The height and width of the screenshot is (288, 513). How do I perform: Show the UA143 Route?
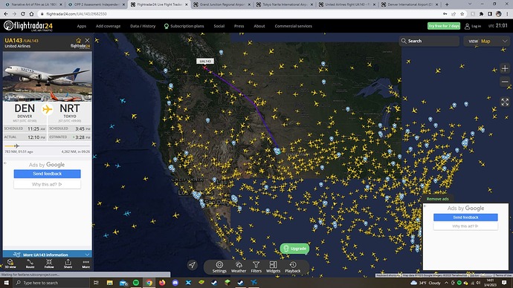click(30, 264)
